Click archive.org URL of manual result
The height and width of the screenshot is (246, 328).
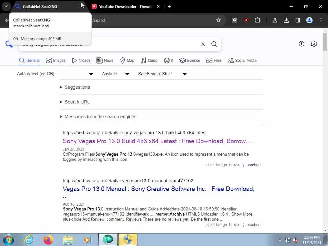[x=128, y=181]
